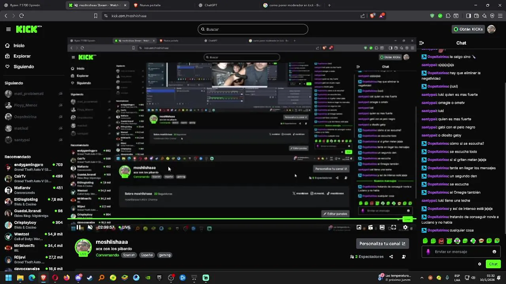Open Brave main menu

click(500, 16)
